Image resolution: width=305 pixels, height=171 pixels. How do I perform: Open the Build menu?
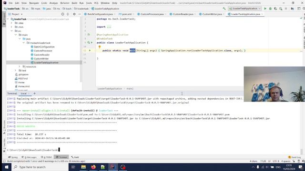point(74,3)
